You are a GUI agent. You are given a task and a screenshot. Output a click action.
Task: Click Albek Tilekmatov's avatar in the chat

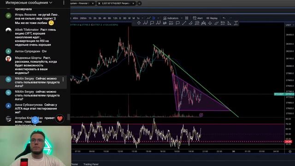(8, 30)
